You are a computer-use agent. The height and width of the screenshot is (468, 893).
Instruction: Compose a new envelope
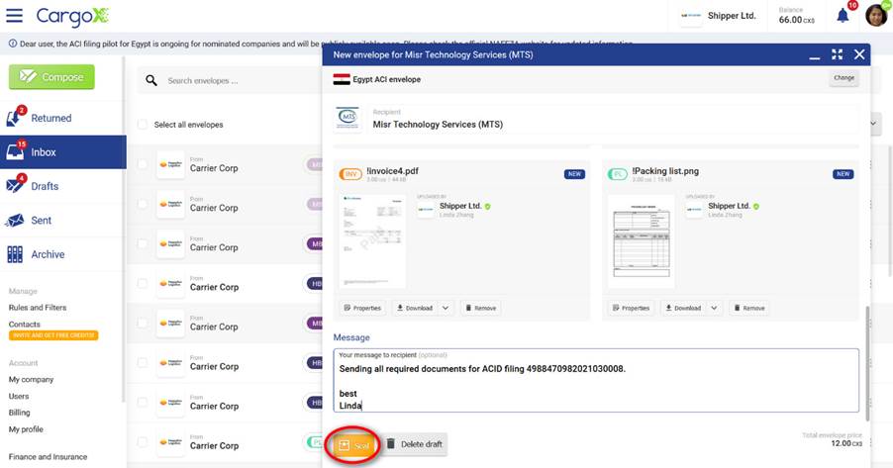click(51, 77)
